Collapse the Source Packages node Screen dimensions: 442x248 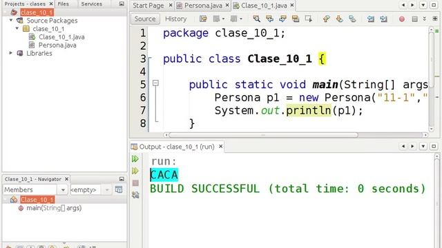coord(11,20)
